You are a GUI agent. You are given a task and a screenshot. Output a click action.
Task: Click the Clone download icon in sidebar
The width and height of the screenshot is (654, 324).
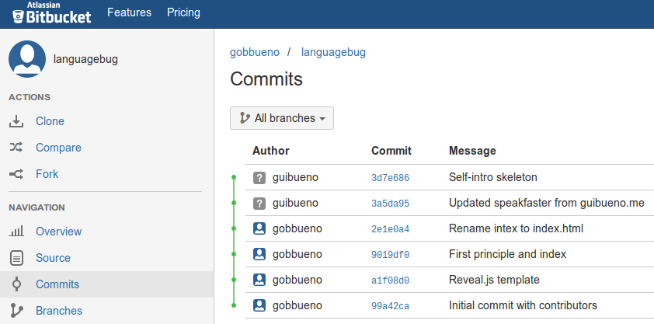16,121
